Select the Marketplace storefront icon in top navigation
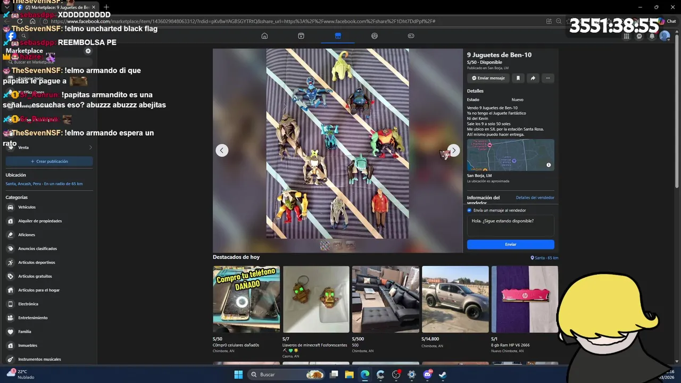This screenshot has height=383, width=681. [338, 36]
